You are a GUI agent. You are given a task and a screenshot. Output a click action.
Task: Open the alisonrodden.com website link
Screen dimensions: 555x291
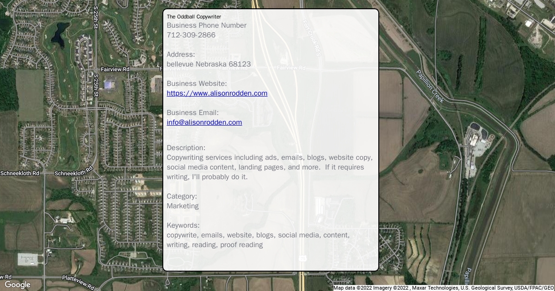(217, 93)
